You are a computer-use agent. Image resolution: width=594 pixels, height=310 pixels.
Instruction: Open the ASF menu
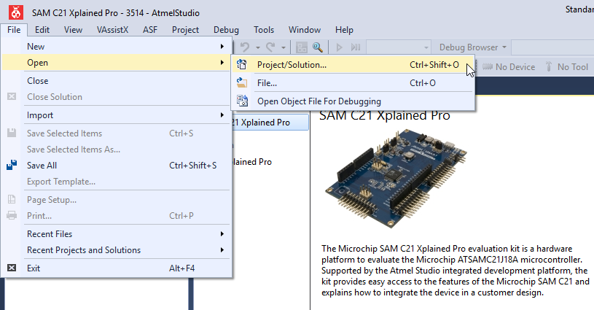click(x=150, y=30)
